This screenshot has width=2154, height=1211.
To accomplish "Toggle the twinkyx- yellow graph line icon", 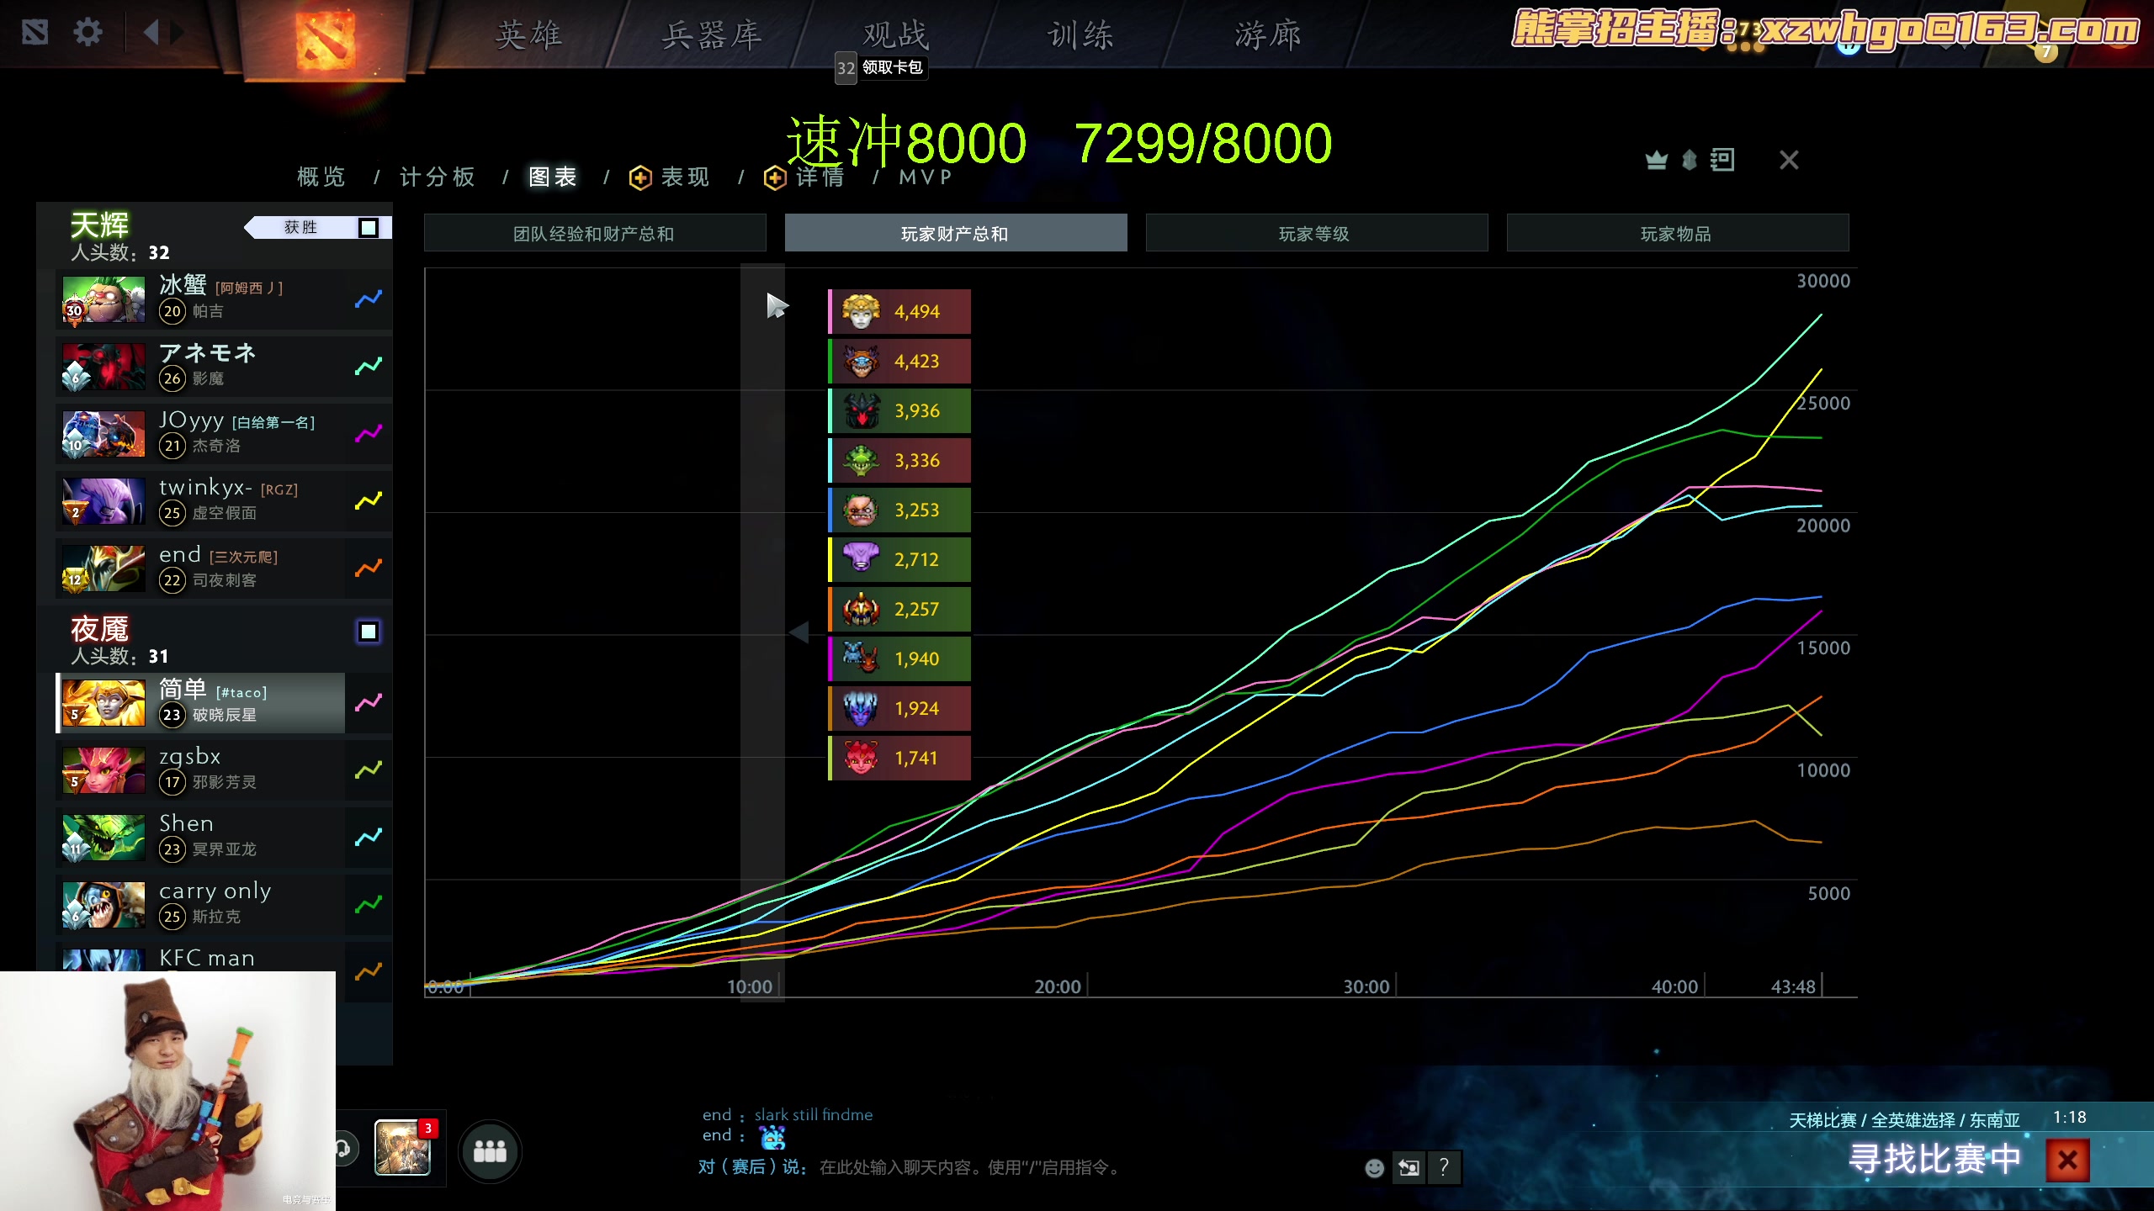I will (x=368, y=500).
